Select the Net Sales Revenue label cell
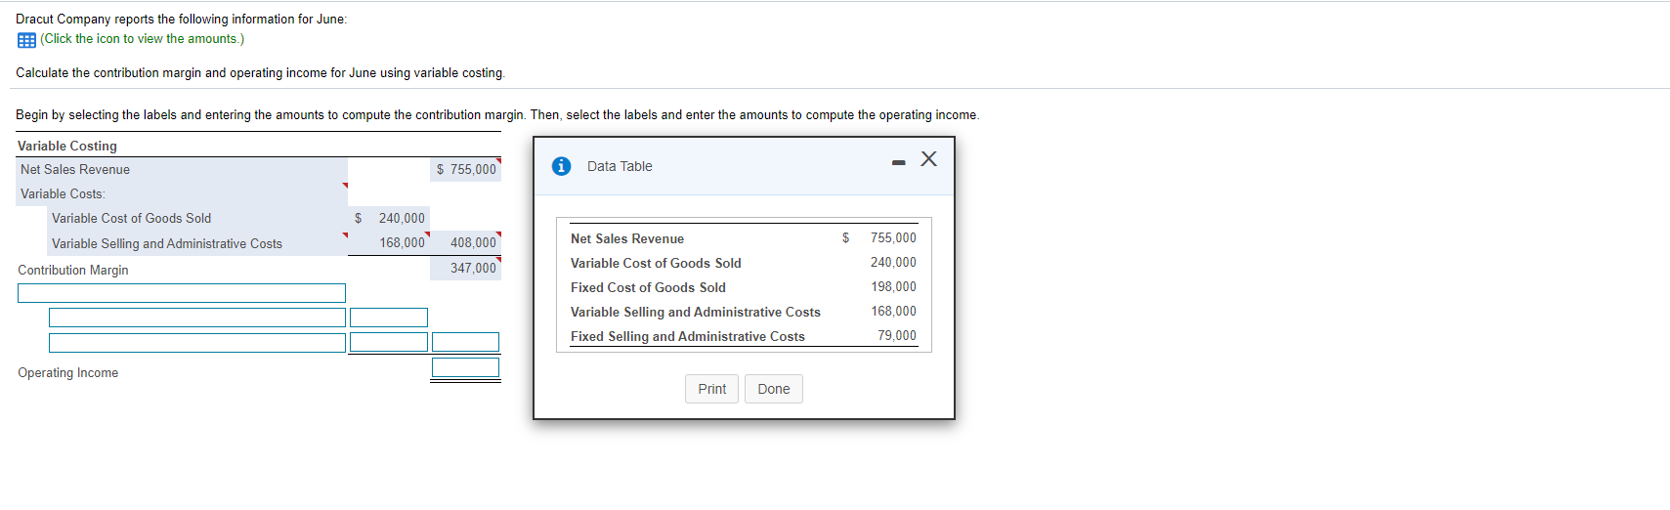This screenshot has width=1670, height=510. (182, 169)
